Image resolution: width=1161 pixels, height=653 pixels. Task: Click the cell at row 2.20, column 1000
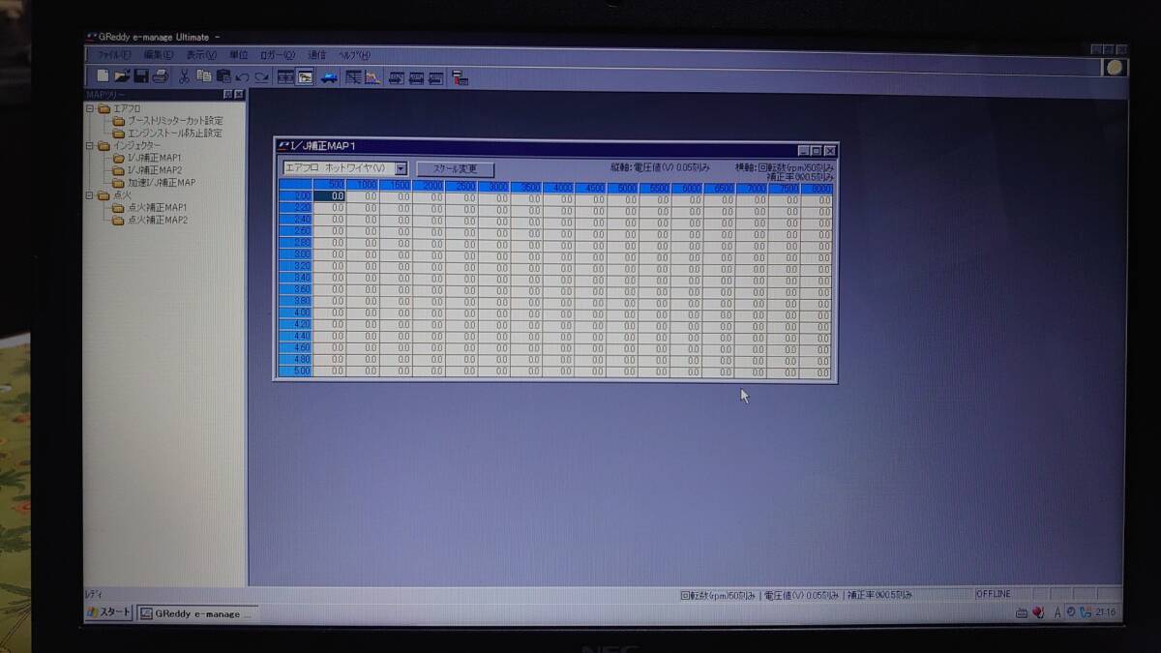click(x=363, y=208)
